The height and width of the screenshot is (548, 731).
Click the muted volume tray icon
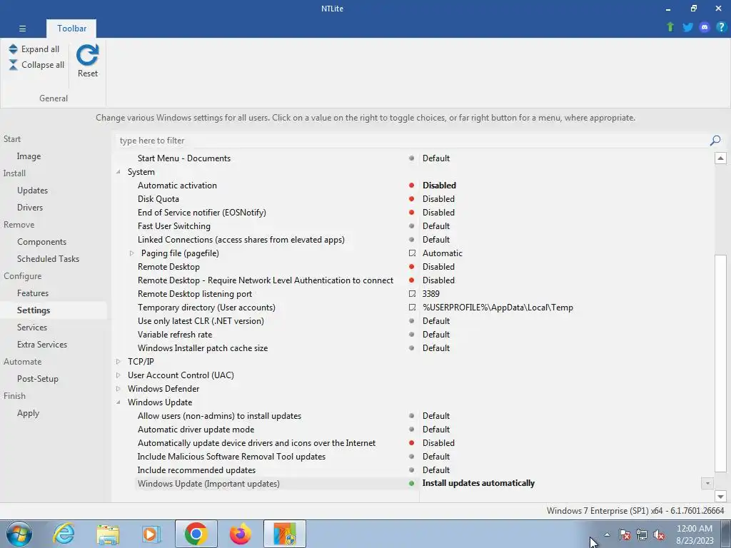(x=659, y=534)
